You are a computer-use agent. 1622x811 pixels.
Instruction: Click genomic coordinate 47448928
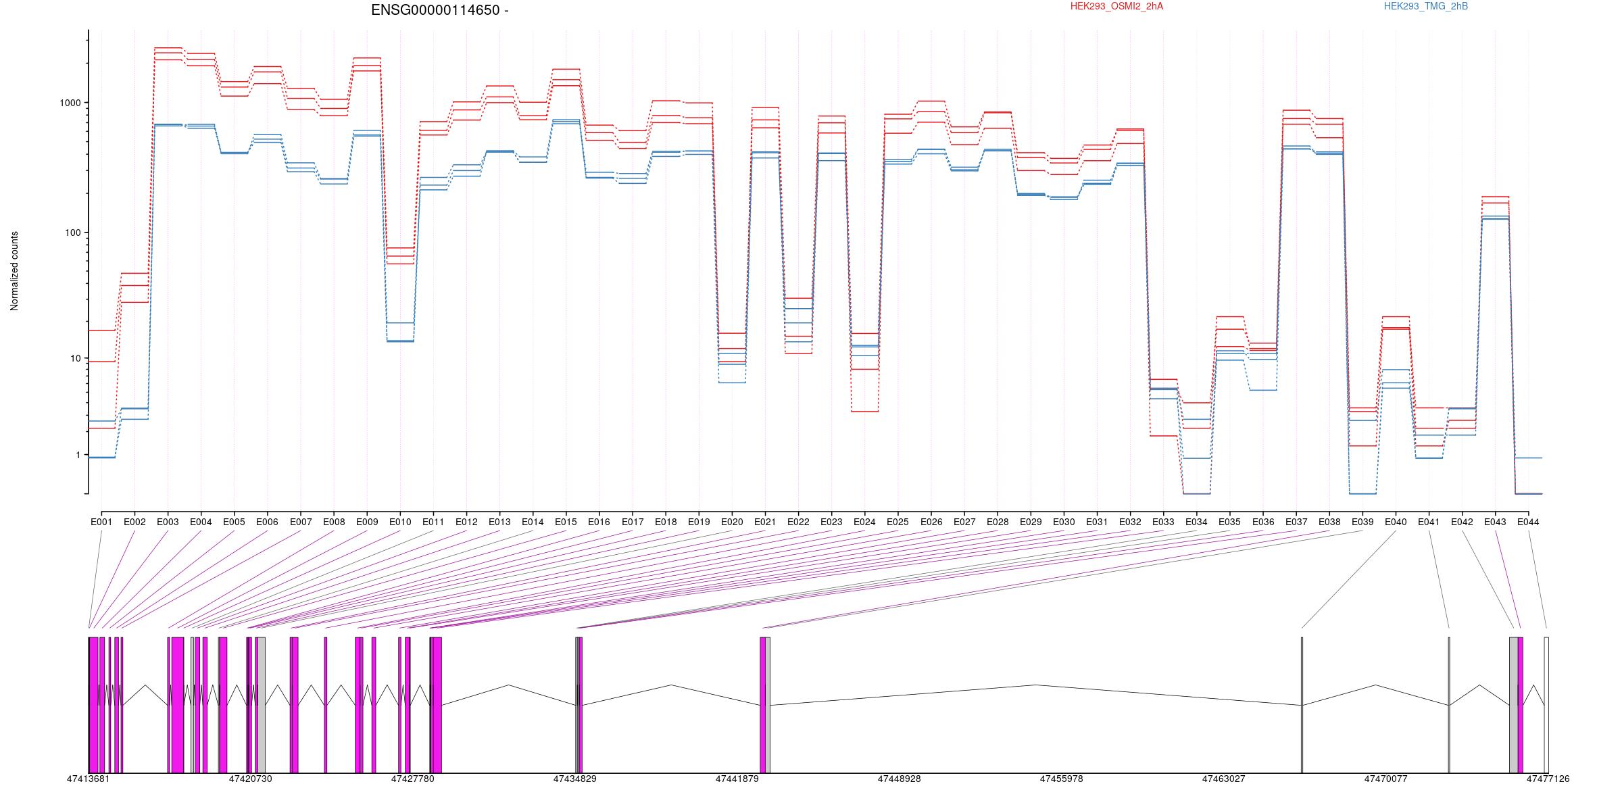coord(900,779)
